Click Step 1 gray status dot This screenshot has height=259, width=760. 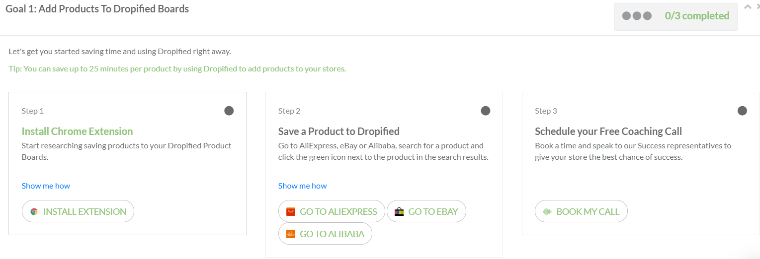229,111
